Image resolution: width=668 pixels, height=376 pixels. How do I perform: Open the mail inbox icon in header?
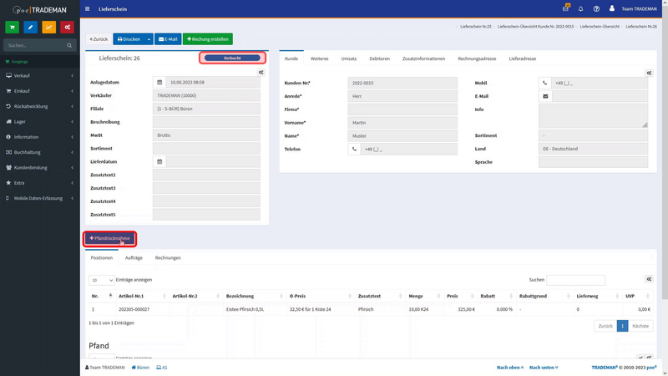(x=565, y=8)
